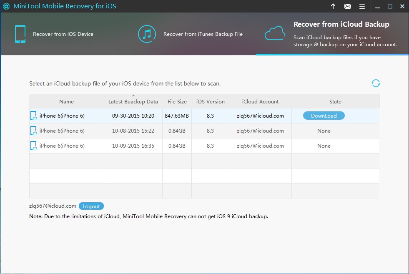The image size is (409, 274).
Task: Select the 847.63MB file size cell
Action: [x=177, y=116]
